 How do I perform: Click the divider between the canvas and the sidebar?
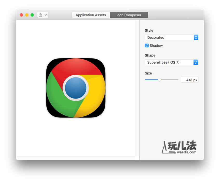139,88
